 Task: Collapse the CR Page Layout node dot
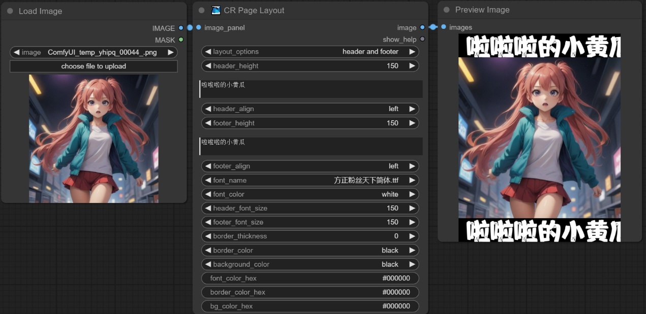pyautogui.click(x=202, y=10)
